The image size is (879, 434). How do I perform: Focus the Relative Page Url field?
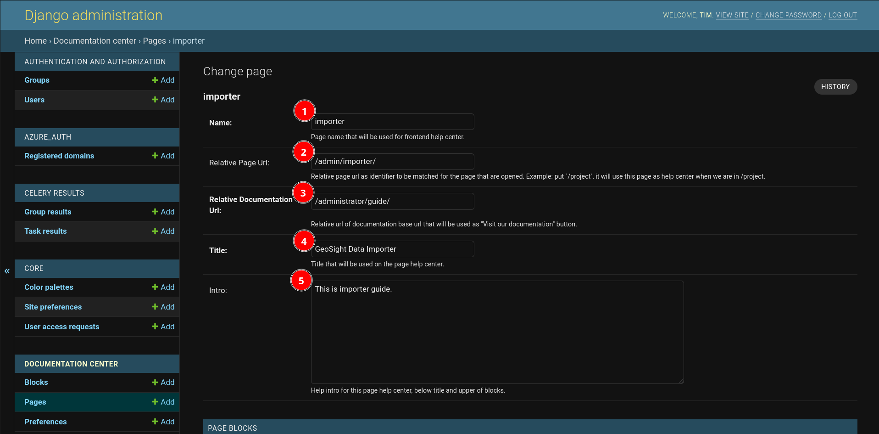click(x=392, y=162)
